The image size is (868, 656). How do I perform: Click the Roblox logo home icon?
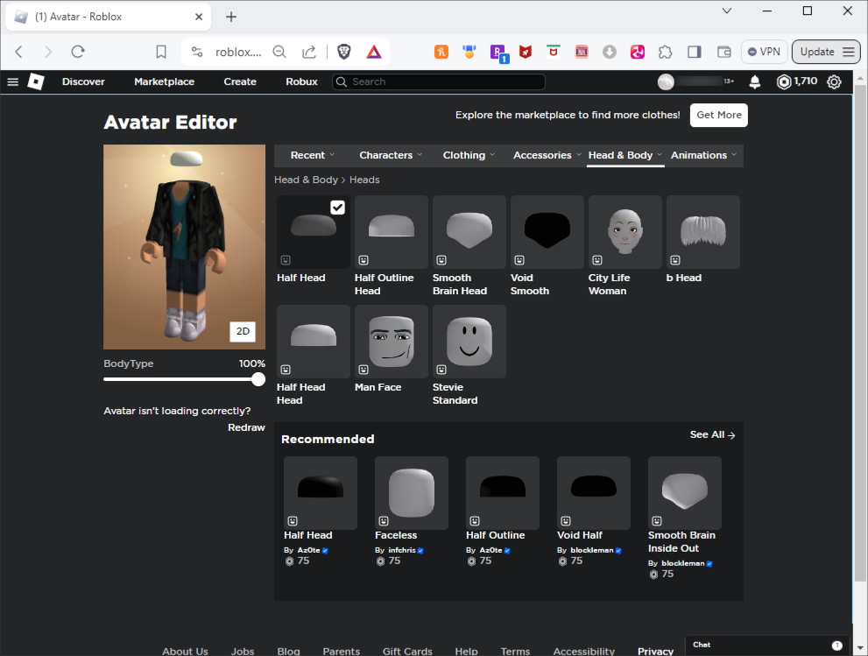(36, 81)
